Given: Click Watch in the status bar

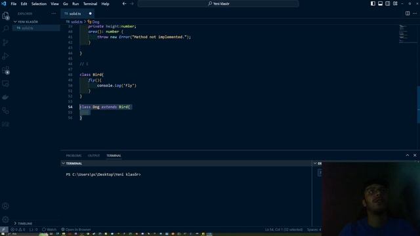Looking at the screenshot, I should (49, 229).
